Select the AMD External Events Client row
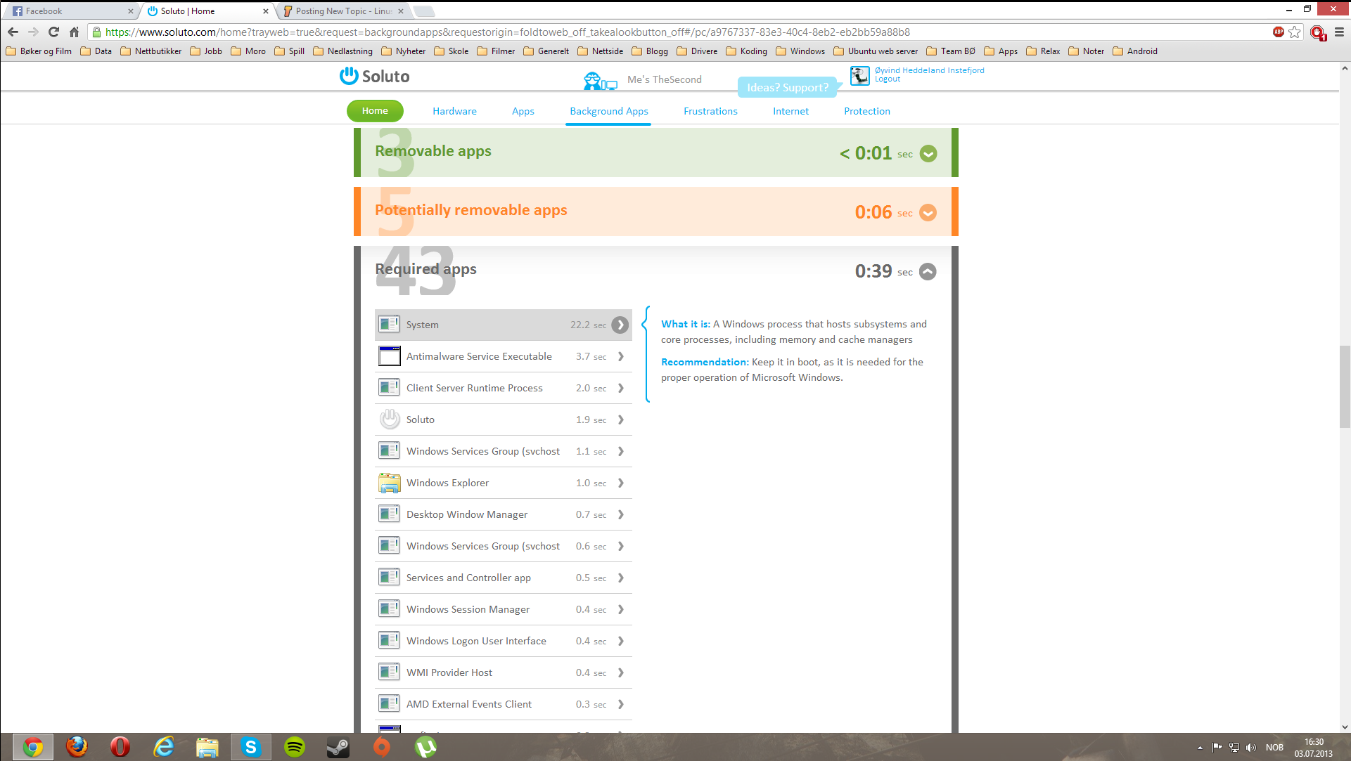The height and width of the screenshot is (761, 1351). [504, 704]
